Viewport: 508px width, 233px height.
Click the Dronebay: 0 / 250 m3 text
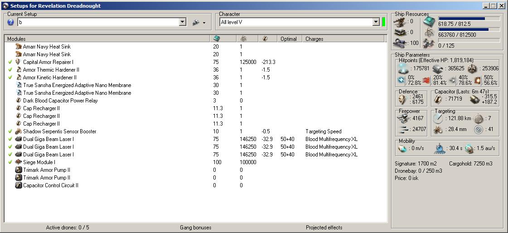click(418, 171)
